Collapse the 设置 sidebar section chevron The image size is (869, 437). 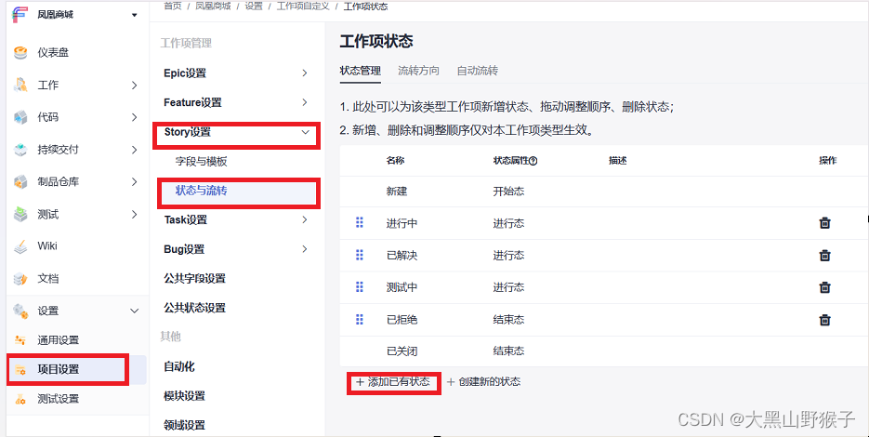pyautogui.click(x=134, y=311)
